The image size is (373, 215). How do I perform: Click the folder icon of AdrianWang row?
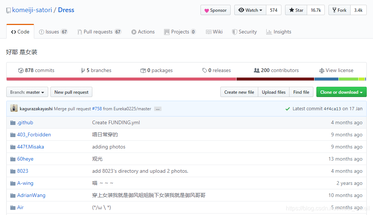point(13,196)
